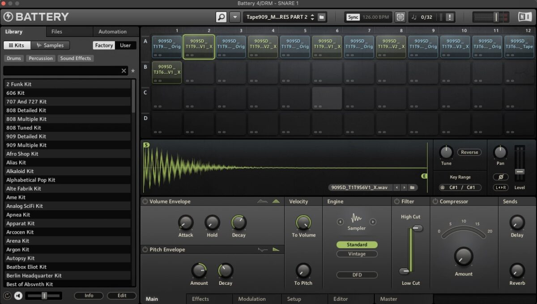Click the circular-arrow icon under the library list

(x=7, y=296)
